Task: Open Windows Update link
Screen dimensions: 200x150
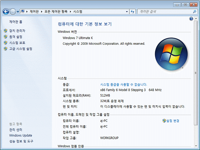Action: (21, 136)
